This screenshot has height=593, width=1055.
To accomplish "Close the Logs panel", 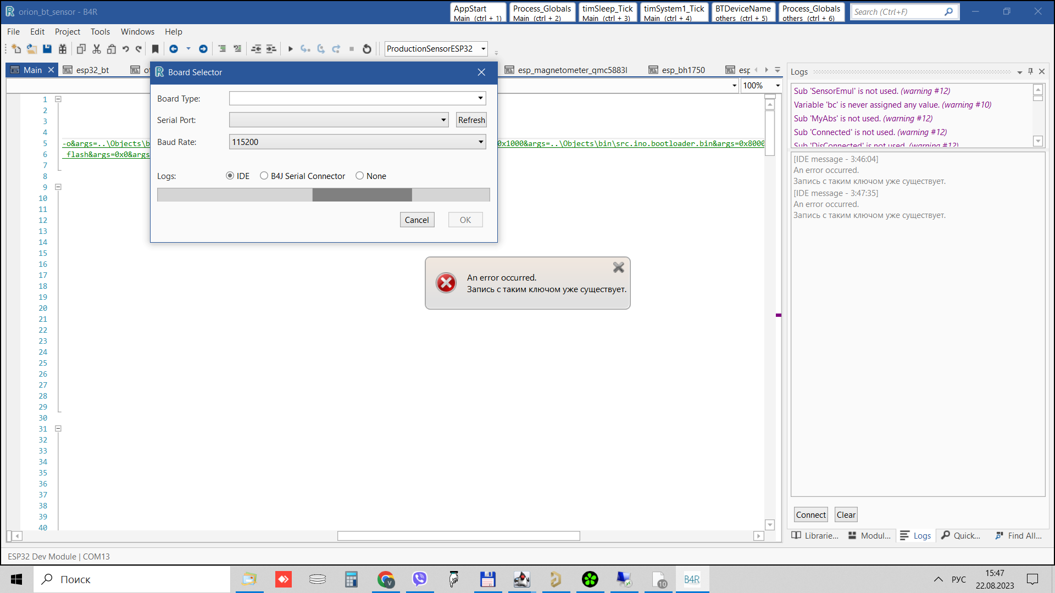I will pyautogui.click(x=1042, y=71).
